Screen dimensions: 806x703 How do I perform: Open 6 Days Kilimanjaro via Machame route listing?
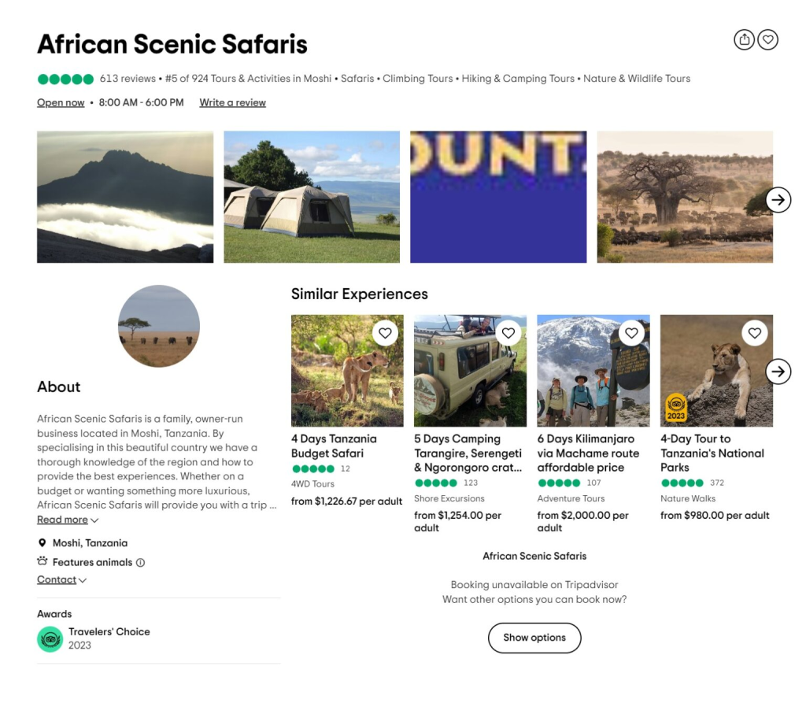coord(589,453)
